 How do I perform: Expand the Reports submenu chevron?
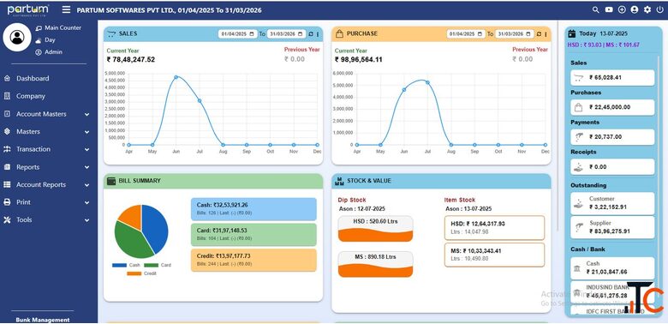click(86, 167)
